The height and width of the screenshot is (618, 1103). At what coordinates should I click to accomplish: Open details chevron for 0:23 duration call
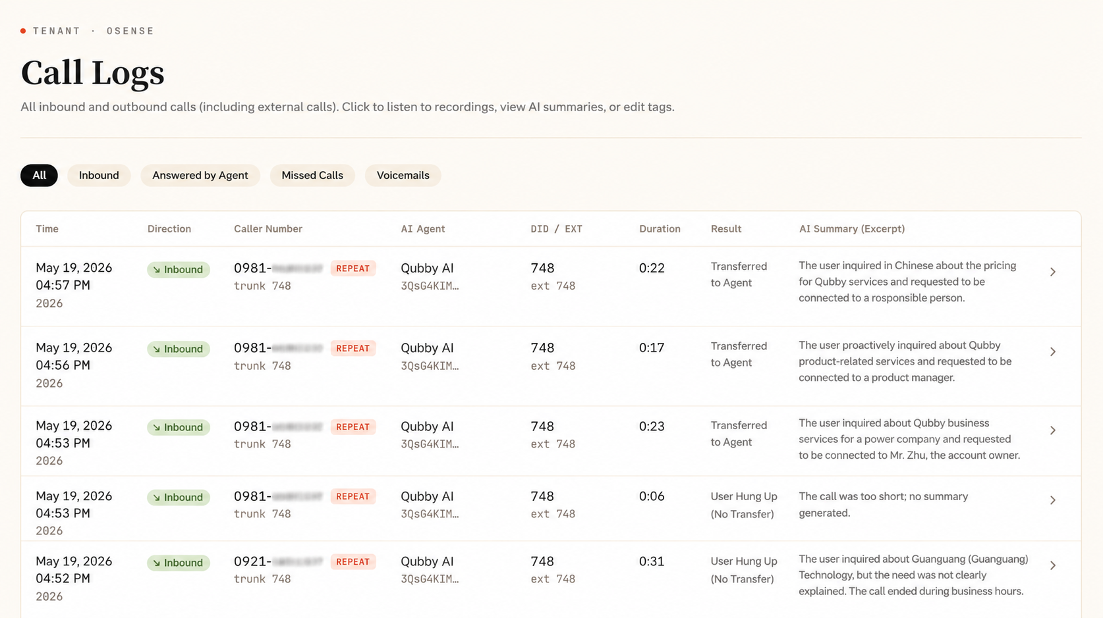click(x=1053, y=430)
